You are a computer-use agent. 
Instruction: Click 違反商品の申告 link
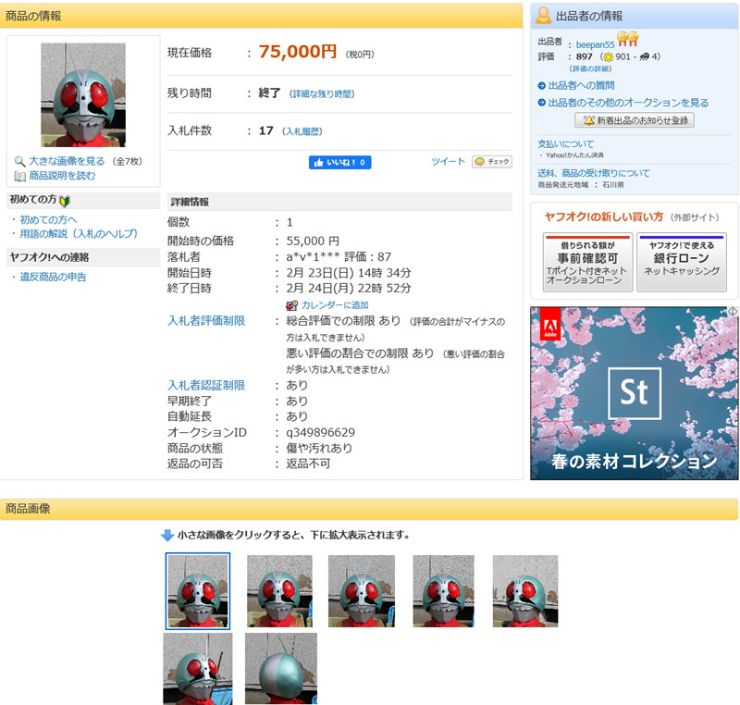point(53,277)
